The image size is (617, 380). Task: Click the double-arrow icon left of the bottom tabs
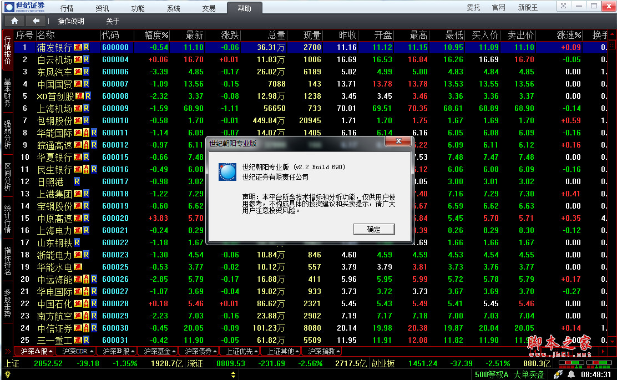8,351
